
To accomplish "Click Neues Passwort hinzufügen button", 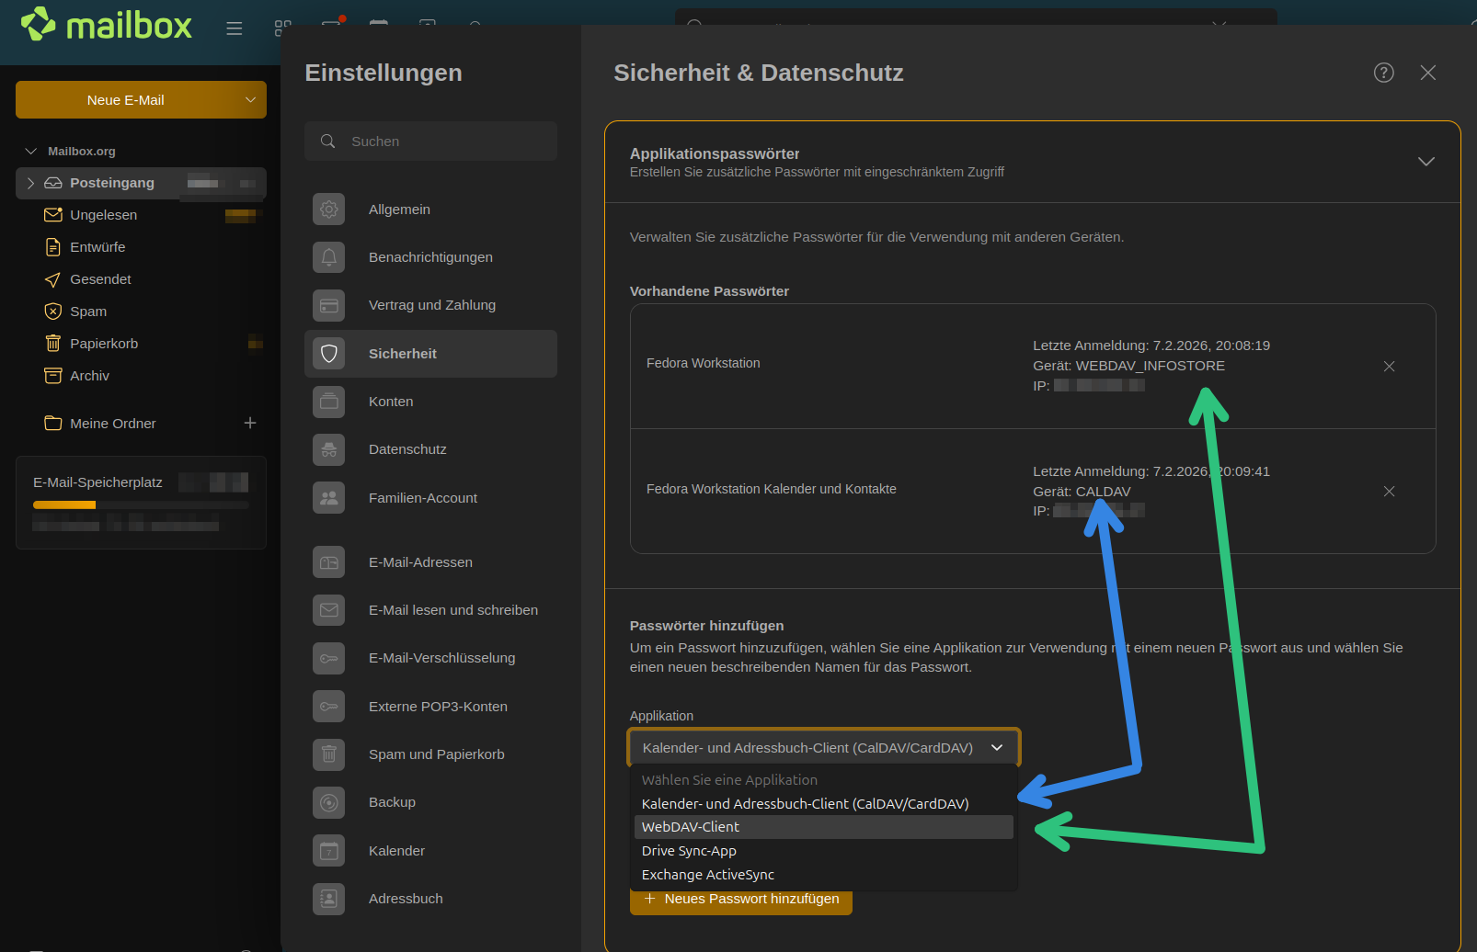I will tap(741, 900).
